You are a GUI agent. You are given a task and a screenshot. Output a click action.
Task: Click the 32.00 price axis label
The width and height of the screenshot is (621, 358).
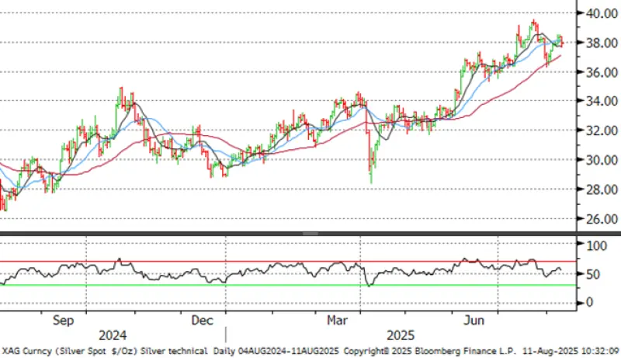(602, 130)
